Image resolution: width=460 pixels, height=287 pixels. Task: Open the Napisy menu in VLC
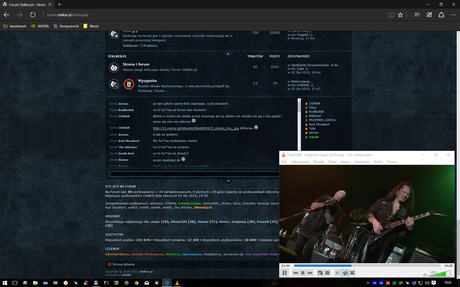pos(346,162)
